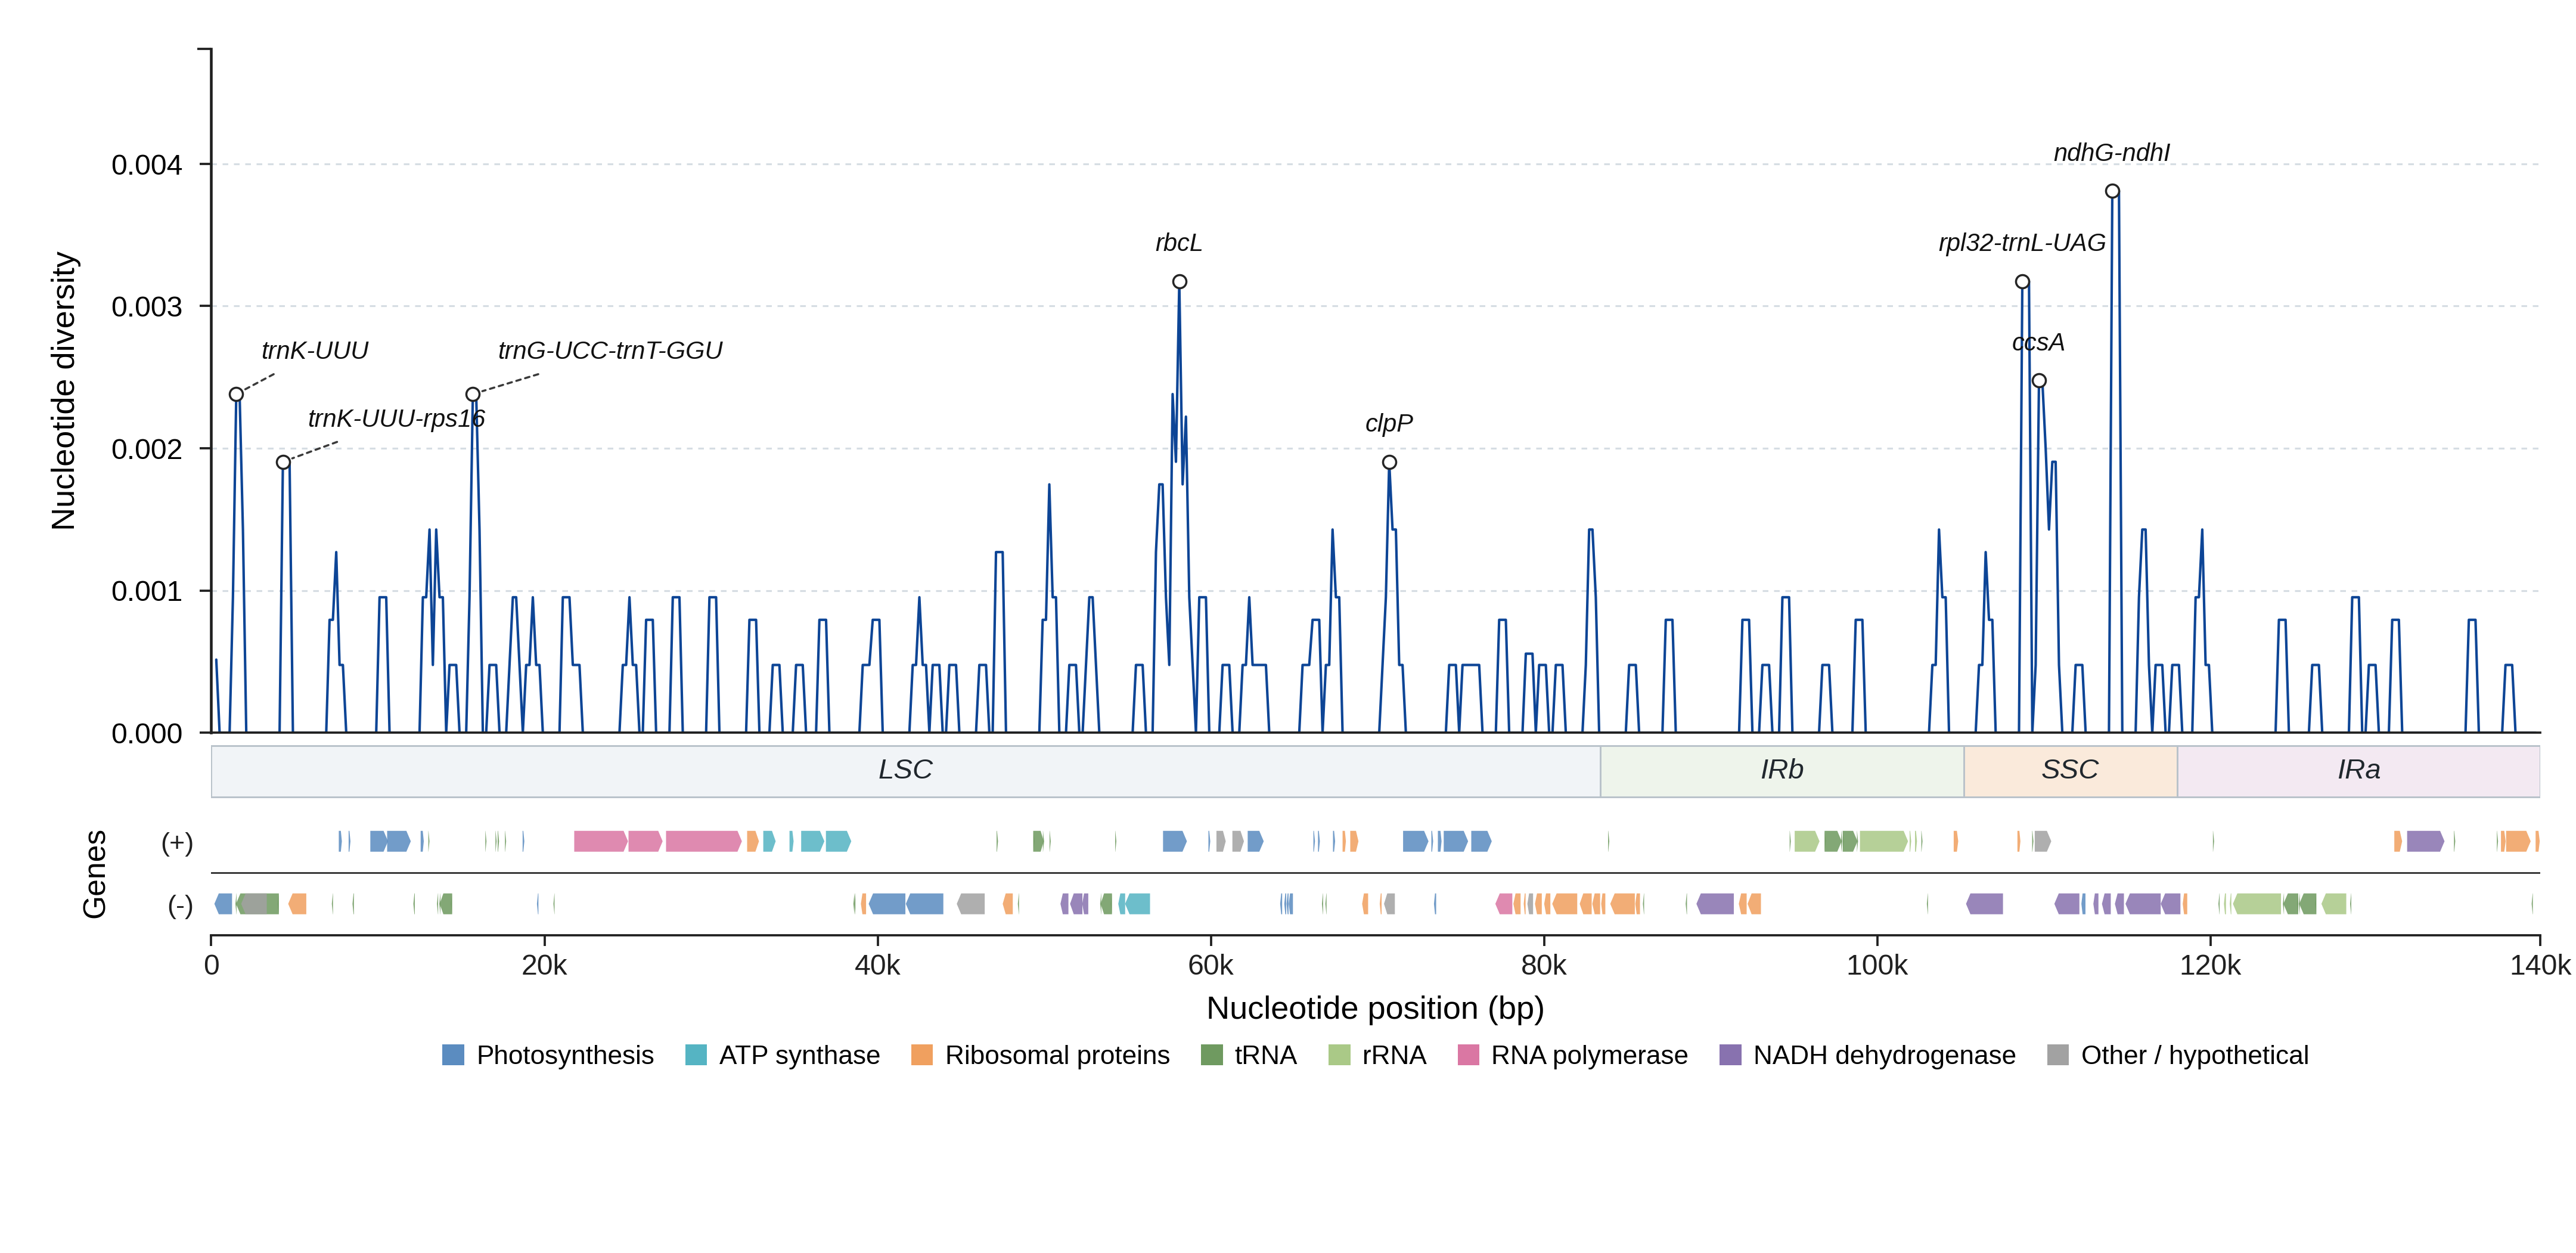
Task: Click the 20k x-axis tick label
Action: click(545, 966)
